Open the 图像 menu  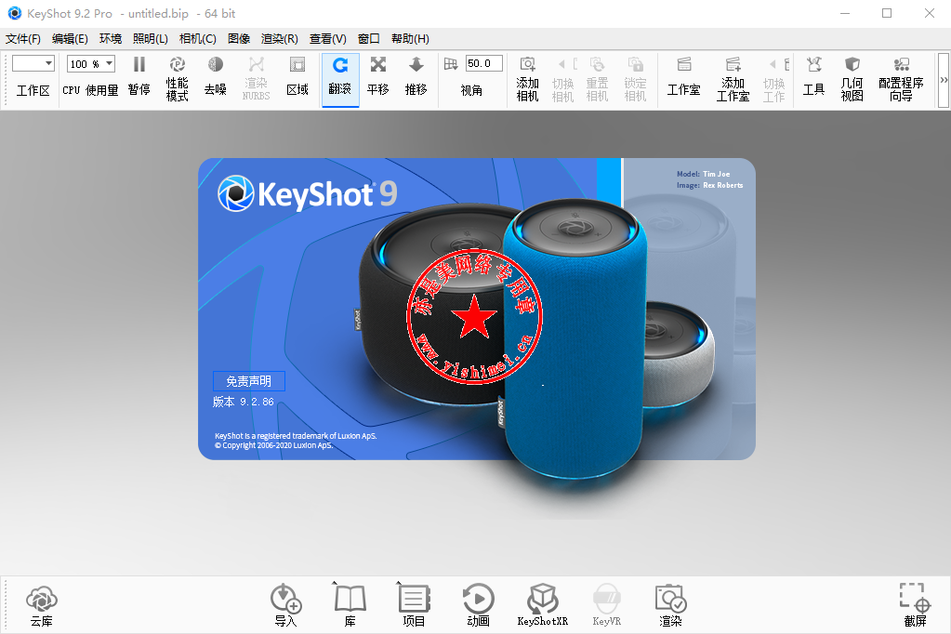[239, 39]
